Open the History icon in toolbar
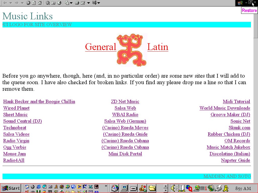This screenshot has height=193, width=258. [59, 3]
